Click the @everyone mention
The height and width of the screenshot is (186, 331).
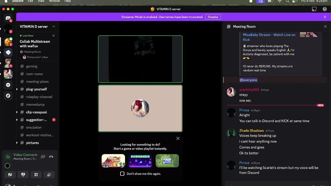[x=248, y=80]
